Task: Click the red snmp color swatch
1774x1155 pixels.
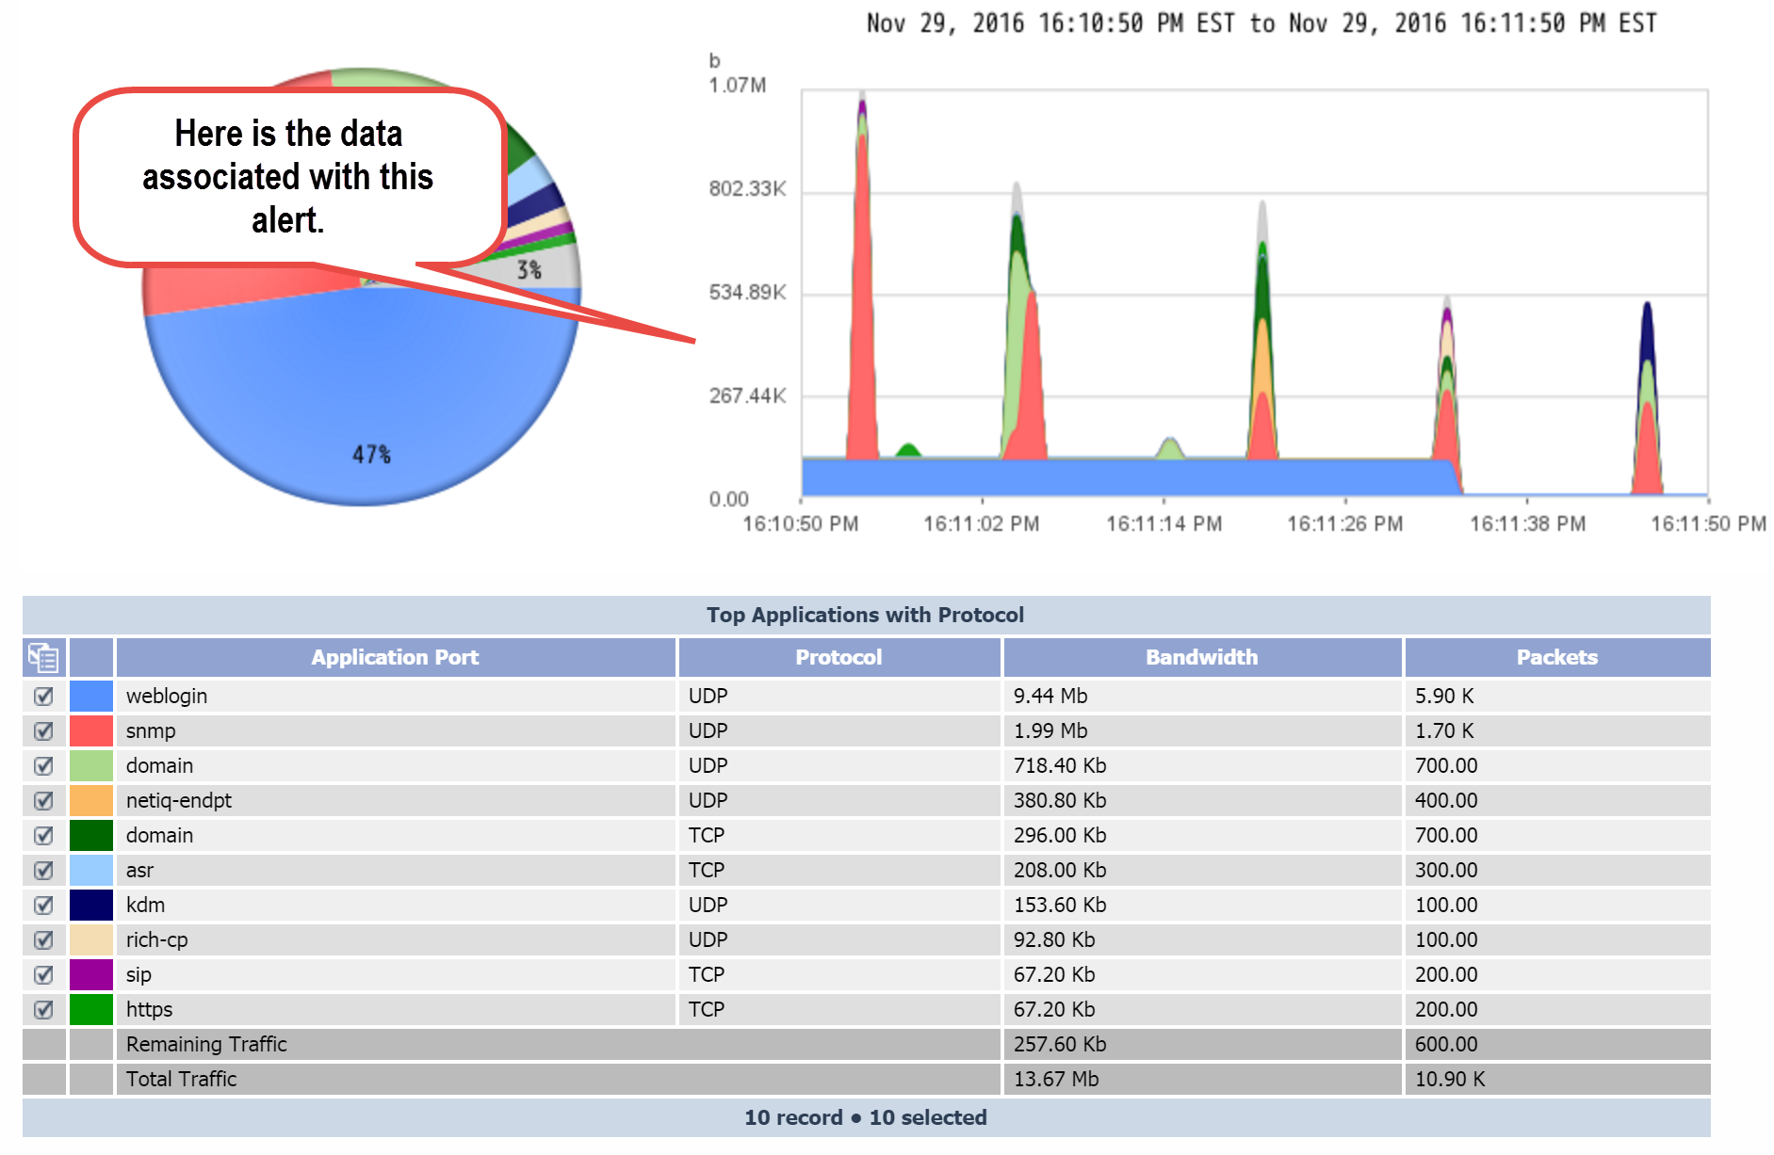Action: (x=91, y=730)
